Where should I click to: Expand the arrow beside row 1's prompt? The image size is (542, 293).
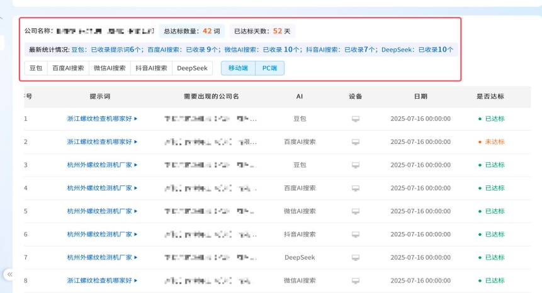pos(136,119)
